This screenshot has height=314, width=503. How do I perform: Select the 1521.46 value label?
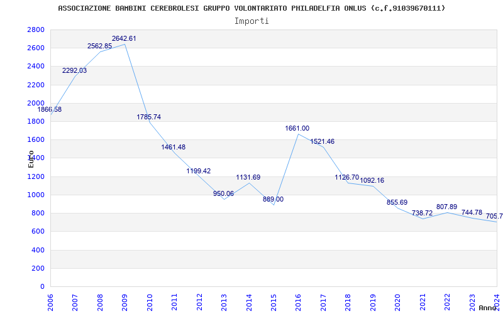(x=322, y=141)
